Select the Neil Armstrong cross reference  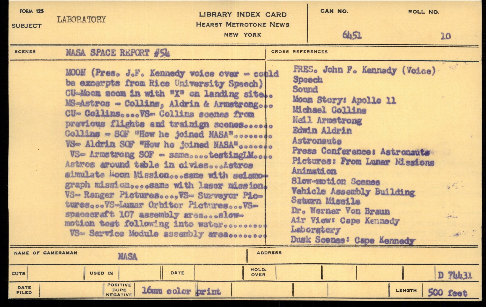(x=327, y=120)
